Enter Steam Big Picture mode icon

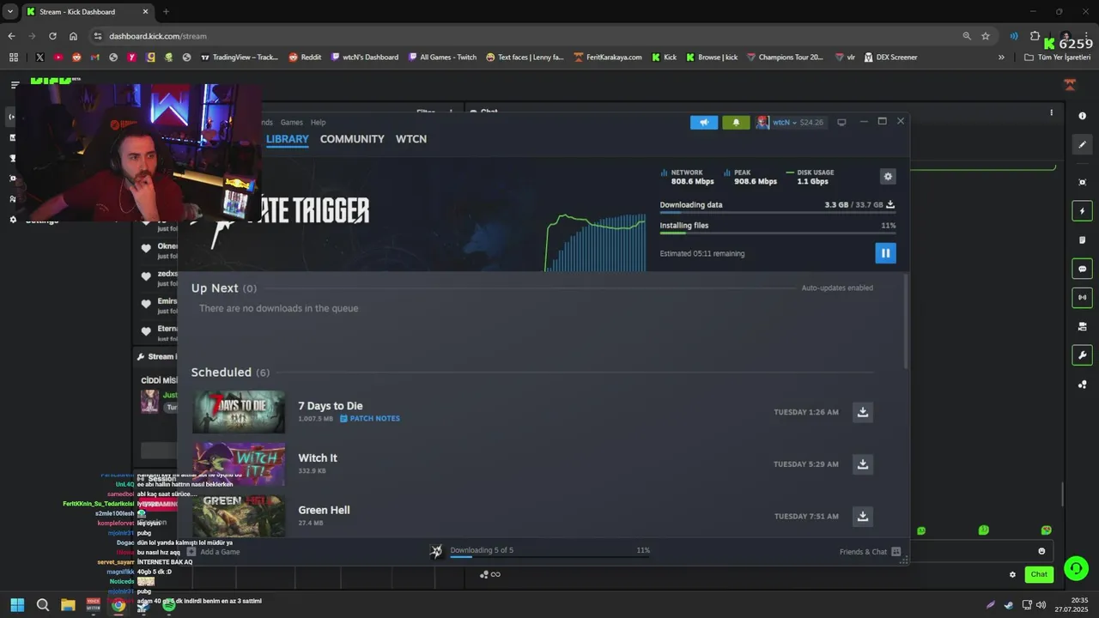click(x=841, y=123)
